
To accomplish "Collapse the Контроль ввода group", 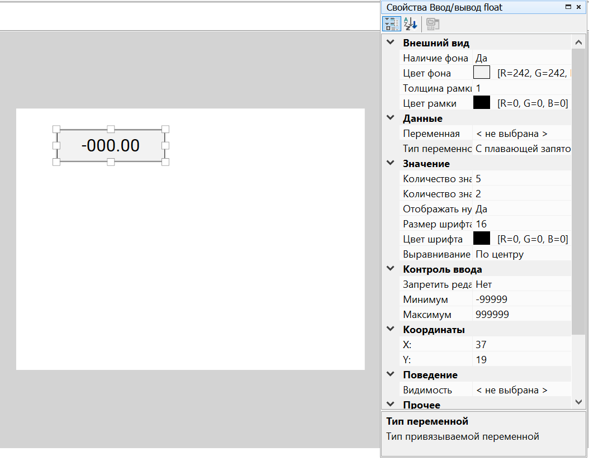I will point(391,269).
